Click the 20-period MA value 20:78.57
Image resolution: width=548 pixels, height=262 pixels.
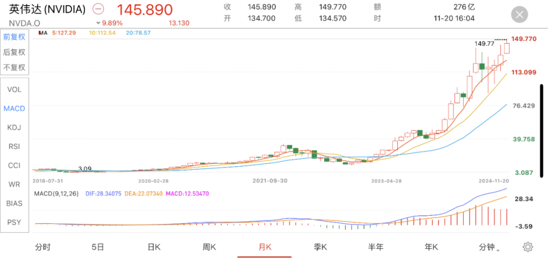(138, 33)
